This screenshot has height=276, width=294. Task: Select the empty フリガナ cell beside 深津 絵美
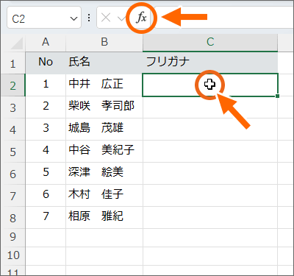[210, 174]
